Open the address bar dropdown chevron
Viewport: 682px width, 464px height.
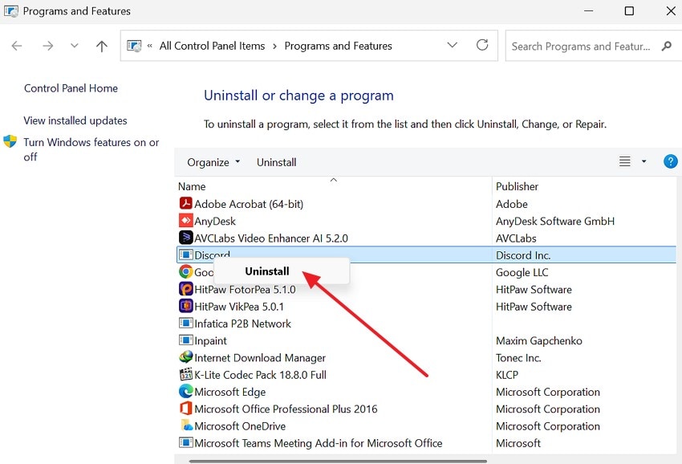[452, 46]
